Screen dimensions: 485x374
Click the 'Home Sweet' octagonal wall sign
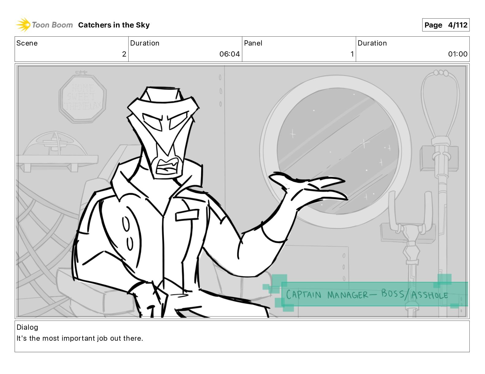(x=83, y=97)
